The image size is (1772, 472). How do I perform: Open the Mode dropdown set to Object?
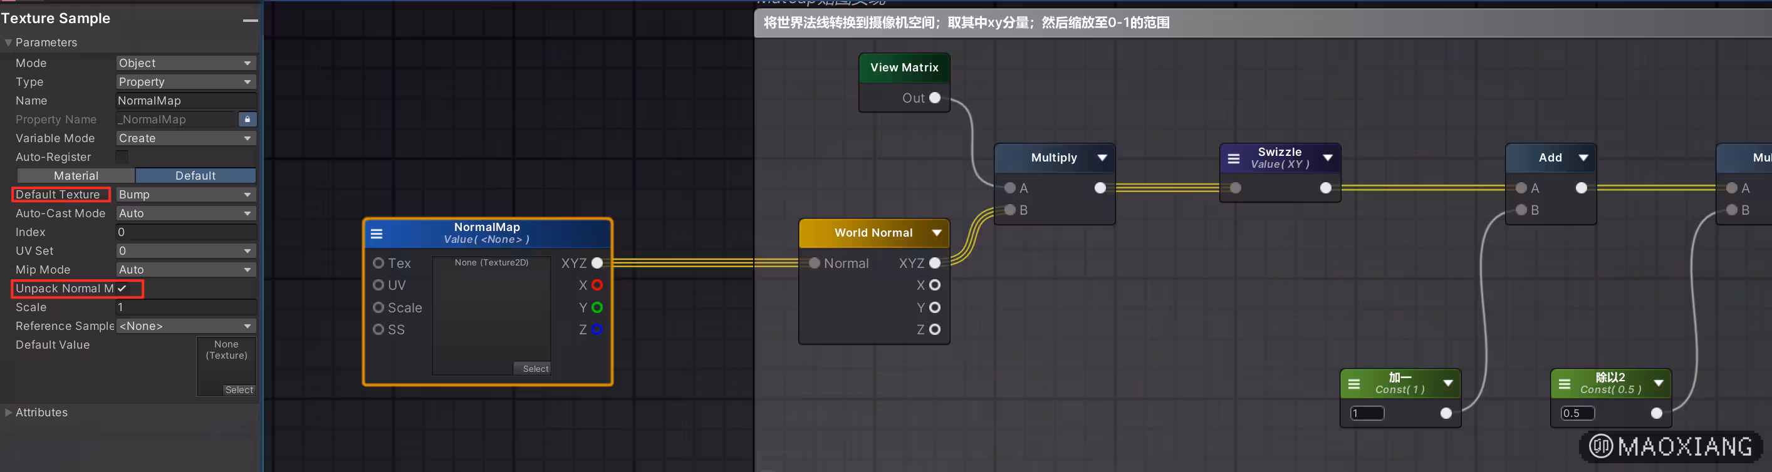pyautogui.click(x=185, y=63)
